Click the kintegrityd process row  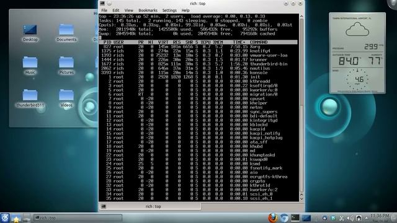tap(198, 120)
